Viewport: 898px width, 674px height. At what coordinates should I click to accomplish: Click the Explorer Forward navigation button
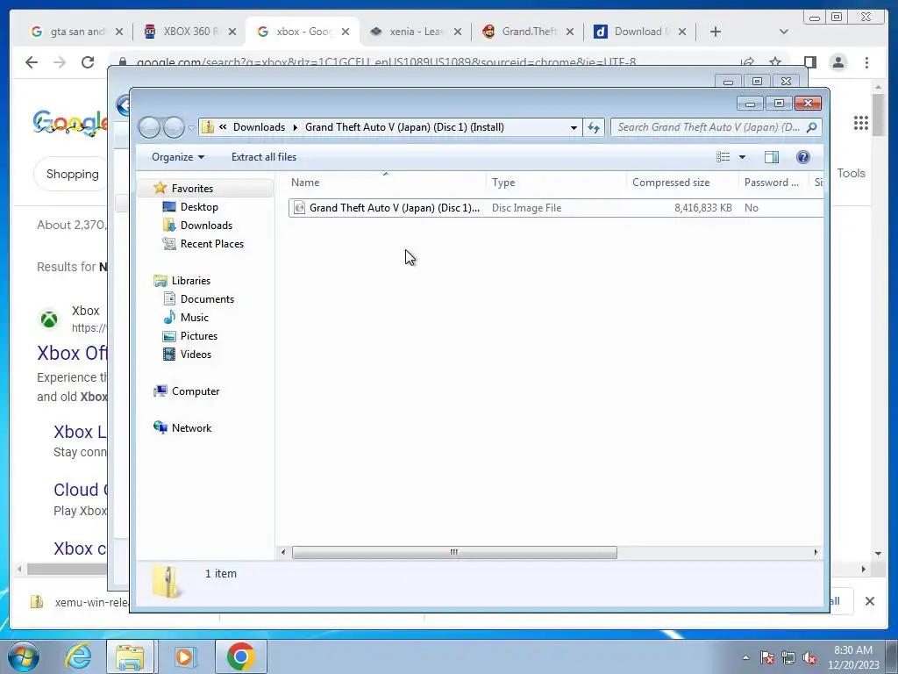point(174,127)
